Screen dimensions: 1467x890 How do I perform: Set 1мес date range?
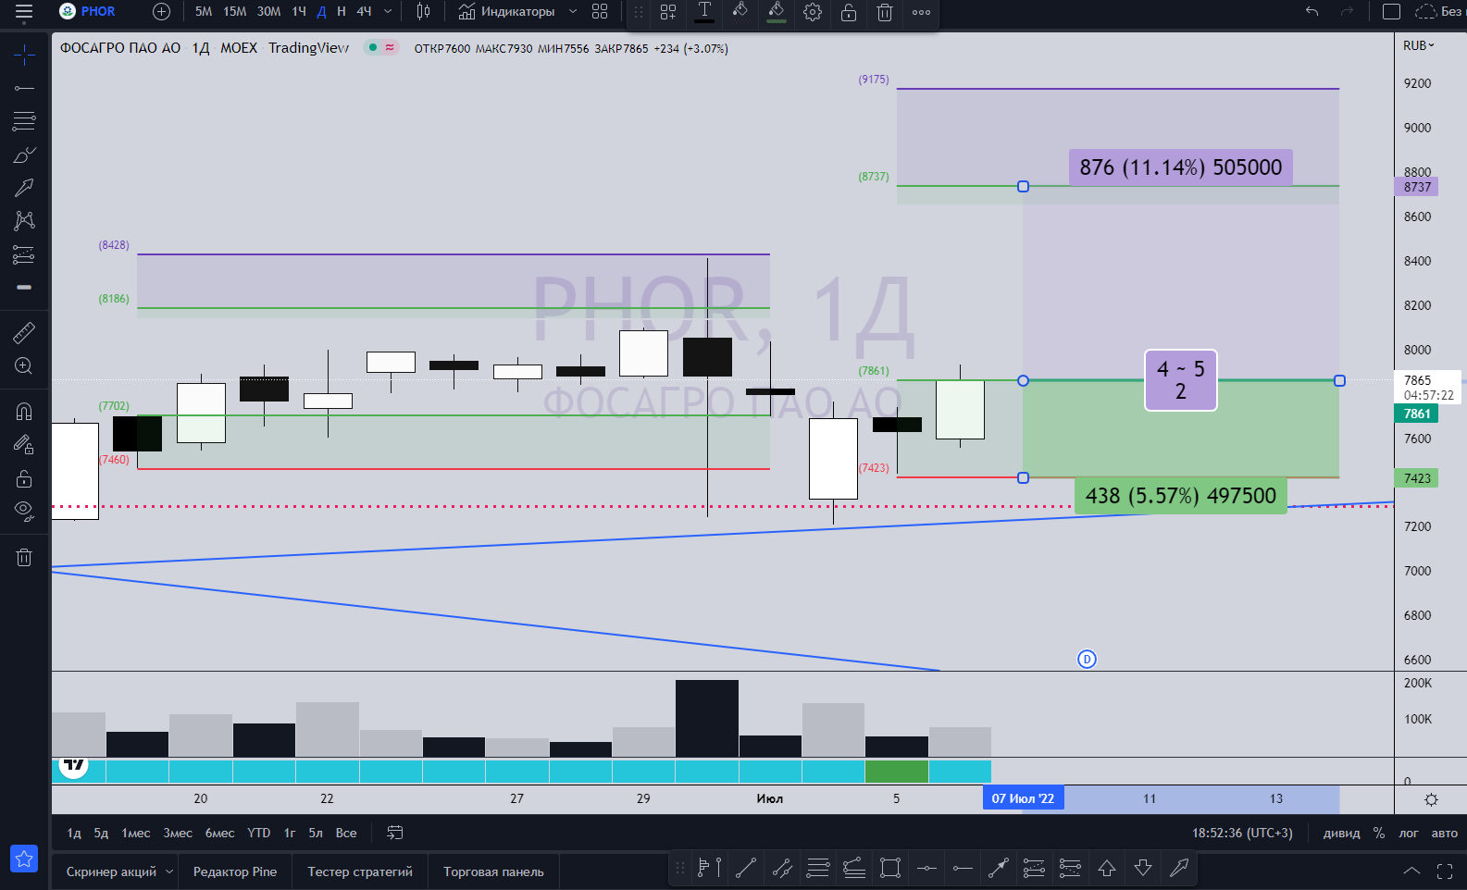pyautogui.click(x=136, y=833)
